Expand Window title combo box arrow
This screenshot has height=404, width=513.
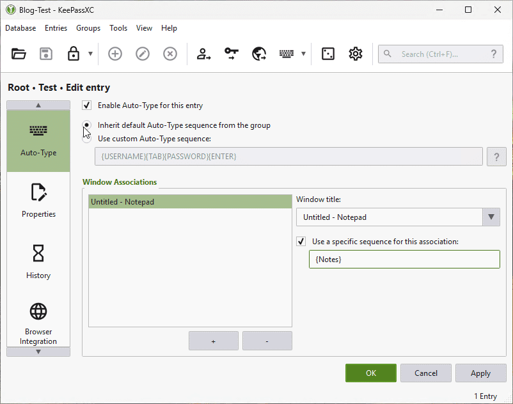(x=491, y=217)
